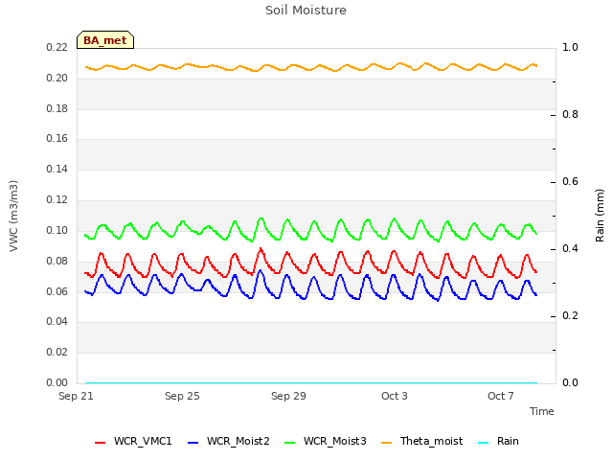The width and height of the screenshot is (613, 460).
Task: Click the 0.18 VWC axis value
Action: 57,108
